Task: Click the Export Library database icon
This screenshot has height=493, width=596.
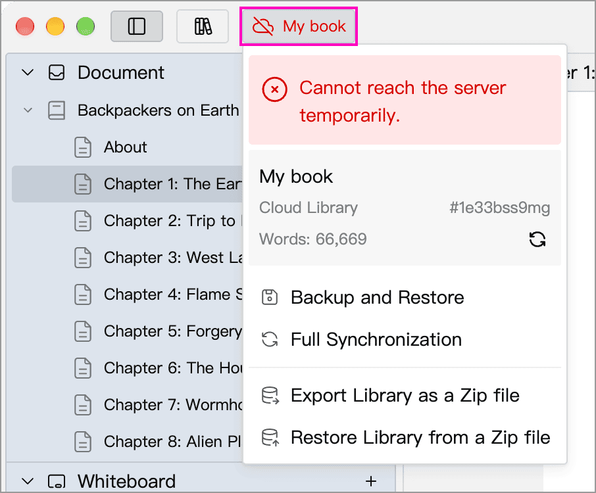Action: 270,396
